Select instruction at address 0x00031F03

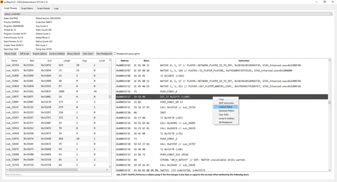pos(222,65)
